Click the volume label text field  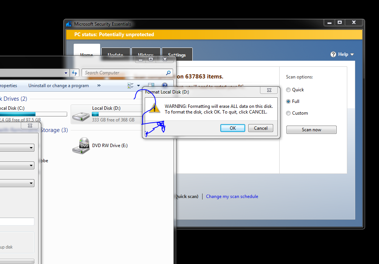click(17, 221)
